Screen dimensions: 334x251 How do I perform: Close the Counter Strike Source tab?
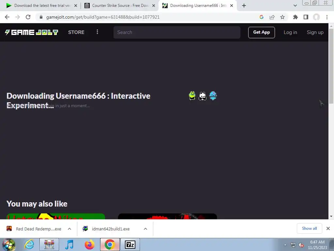[154, 6]
